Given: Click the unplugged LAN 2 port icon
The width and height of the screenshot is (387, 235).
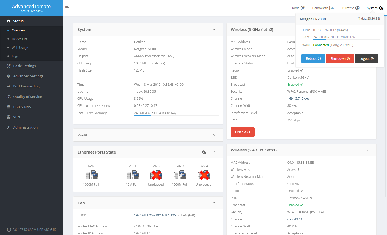Looking at the screenshot, I should (x=156, y=175).
